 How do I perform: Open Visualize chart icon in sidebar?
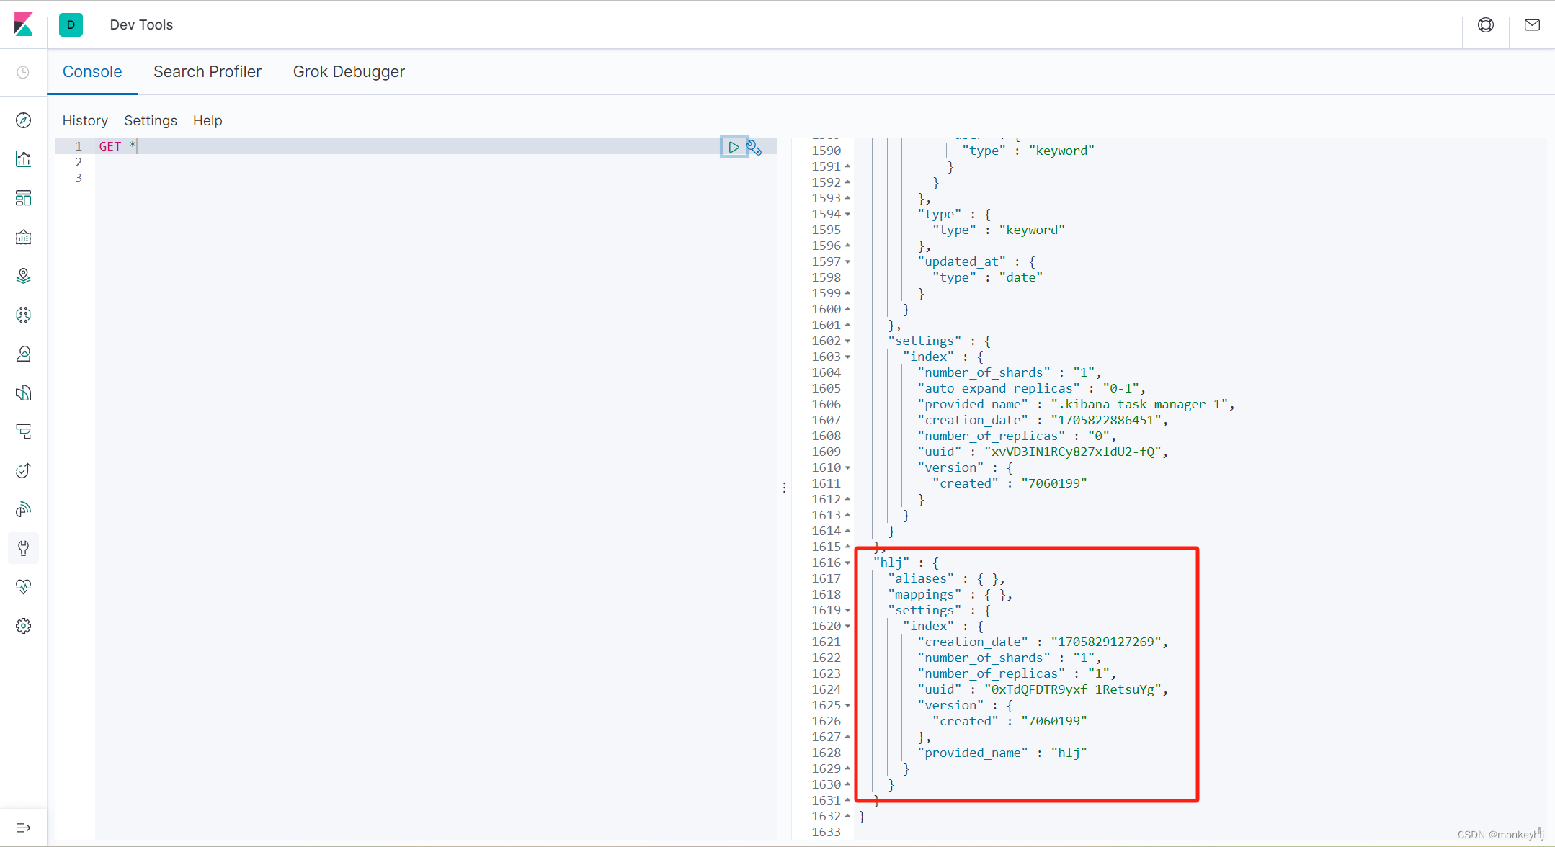point(24,159)
